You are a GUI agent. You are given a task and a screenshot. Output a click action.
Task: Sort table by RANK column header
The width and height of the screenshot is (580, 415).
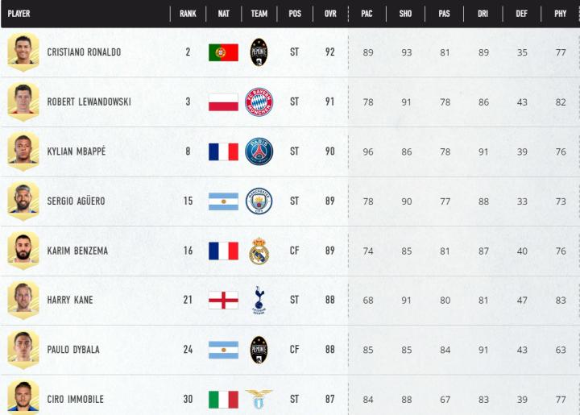188,14
